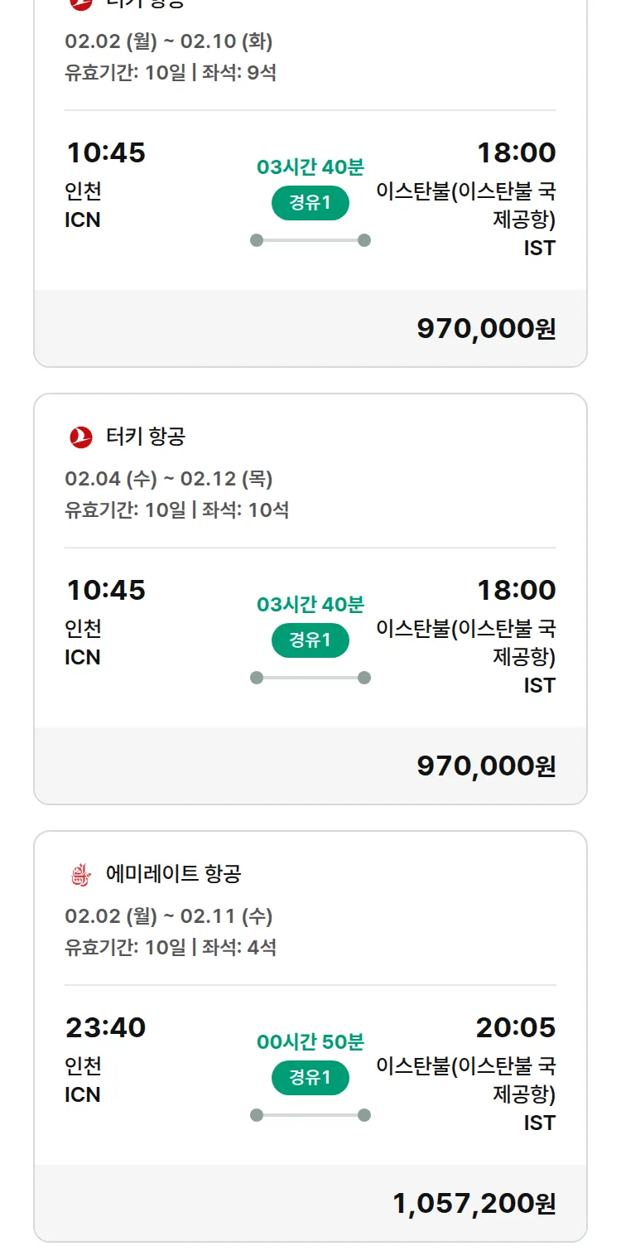Tap the 경유1 badge on the 02.04 Turkish flight
Screen dimensions: 621x1251
point(310,640)
